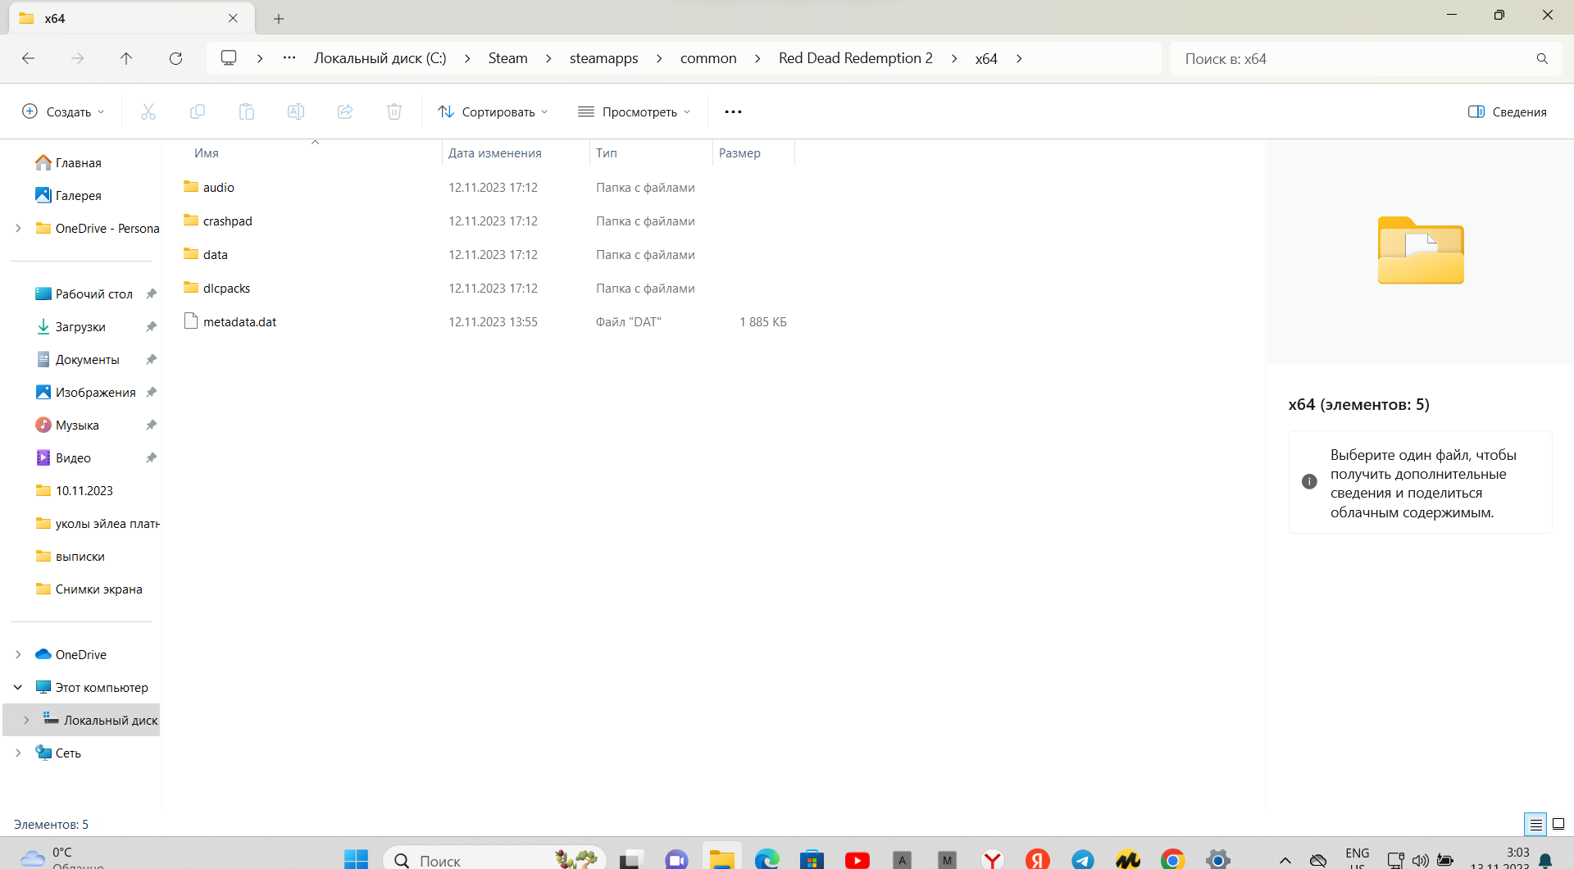Open the Сортировать sort dropdown
1574x869 pixels.
coord(493,111)
